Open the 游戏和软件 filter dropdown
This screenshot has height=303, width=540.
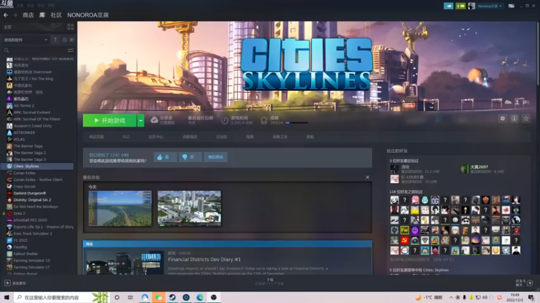[x=26, y=40]
